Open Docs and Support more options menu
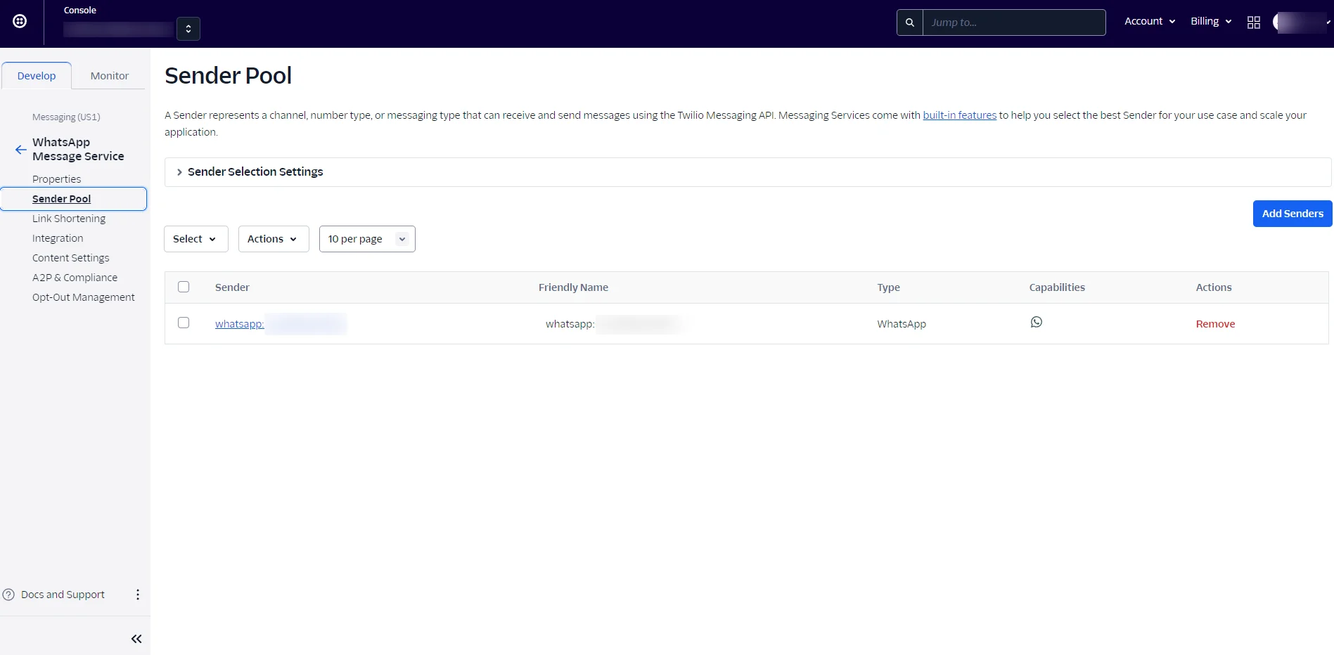 [x=138, y=595]
